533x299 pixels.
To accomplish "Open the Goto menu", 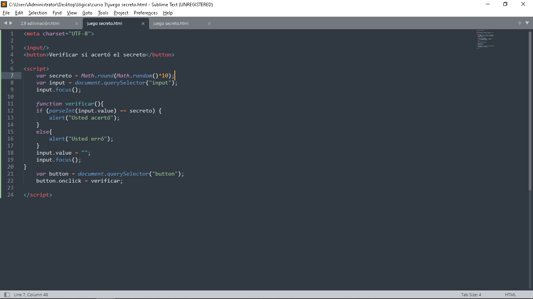I will pyautogui.click(x=87, y=13).
